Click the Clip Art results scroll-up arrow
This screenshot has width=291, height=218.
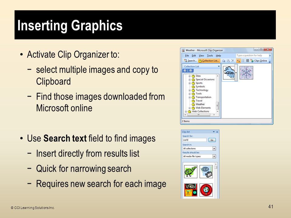pyautogui.click(x=216, y=164)
